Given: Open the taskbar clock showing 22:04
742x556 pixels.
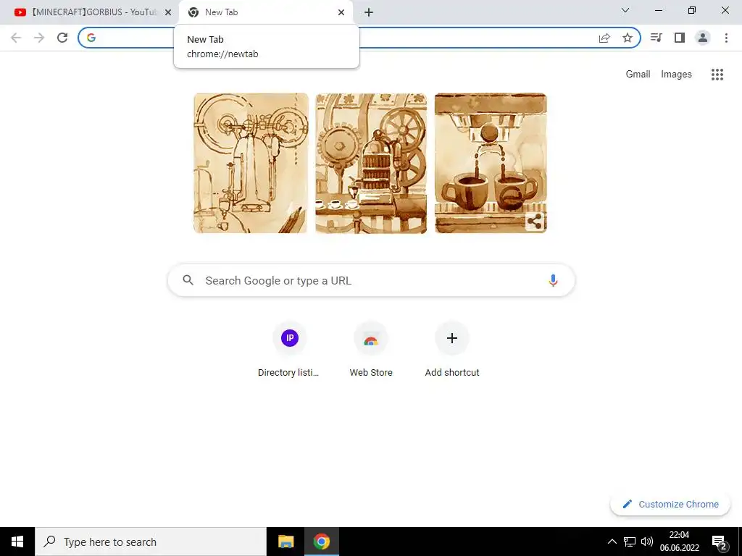Looking at the screenshot, I should 680,542.
